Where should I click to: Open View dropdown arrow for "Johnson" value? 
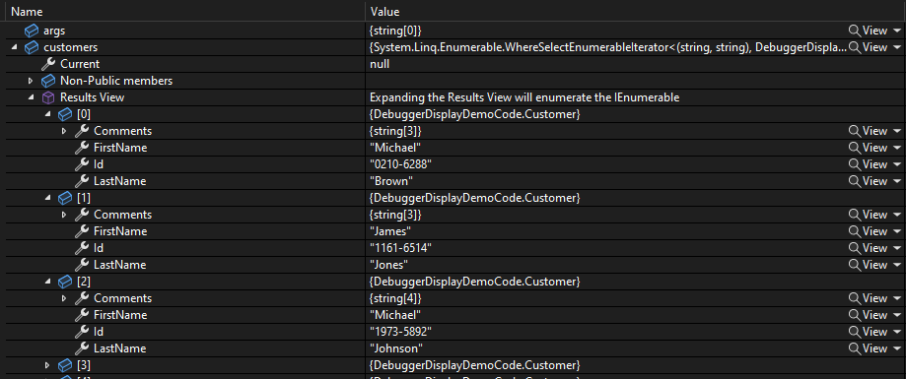click(x=897, y=348)
